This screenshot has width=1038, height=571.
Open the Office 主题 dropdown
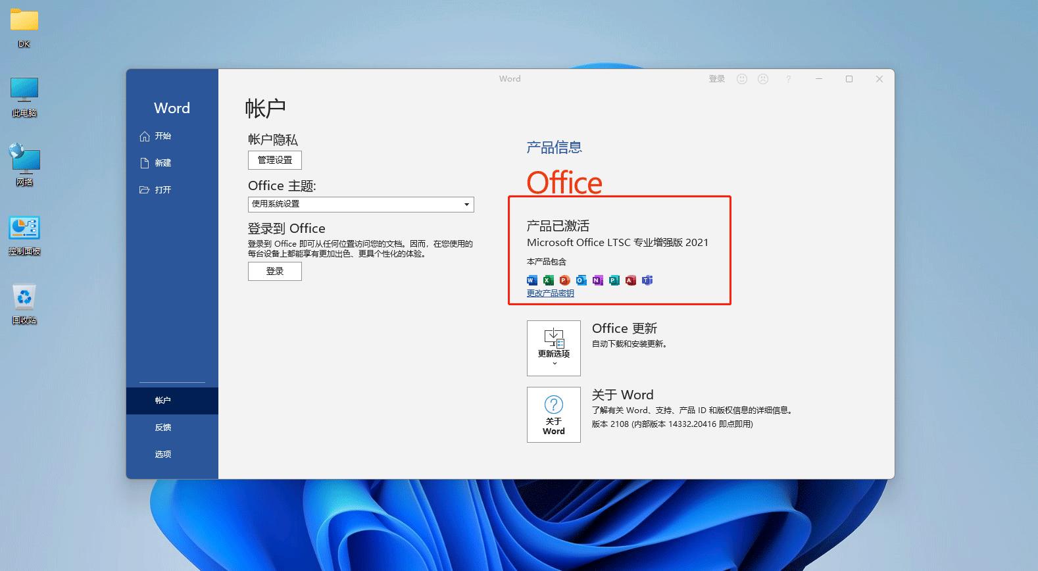tap(361, 205)
